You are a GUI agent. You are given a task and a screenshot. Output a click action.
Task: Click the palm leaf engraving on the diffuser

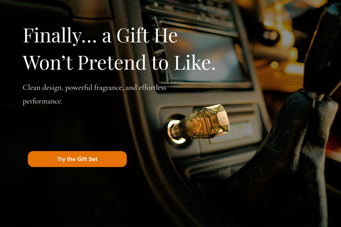click(x=193, y=127)
